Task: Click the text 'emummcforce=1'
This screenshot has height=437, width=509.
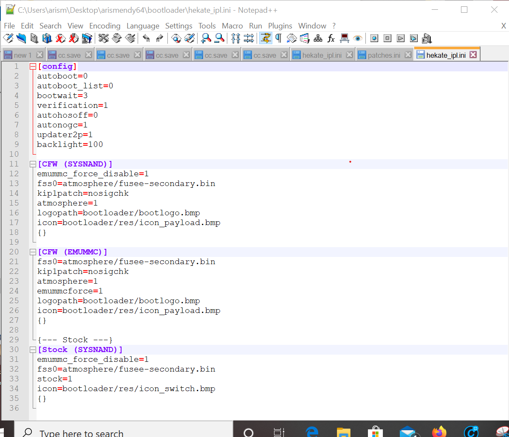Action: tap(70, 291)
